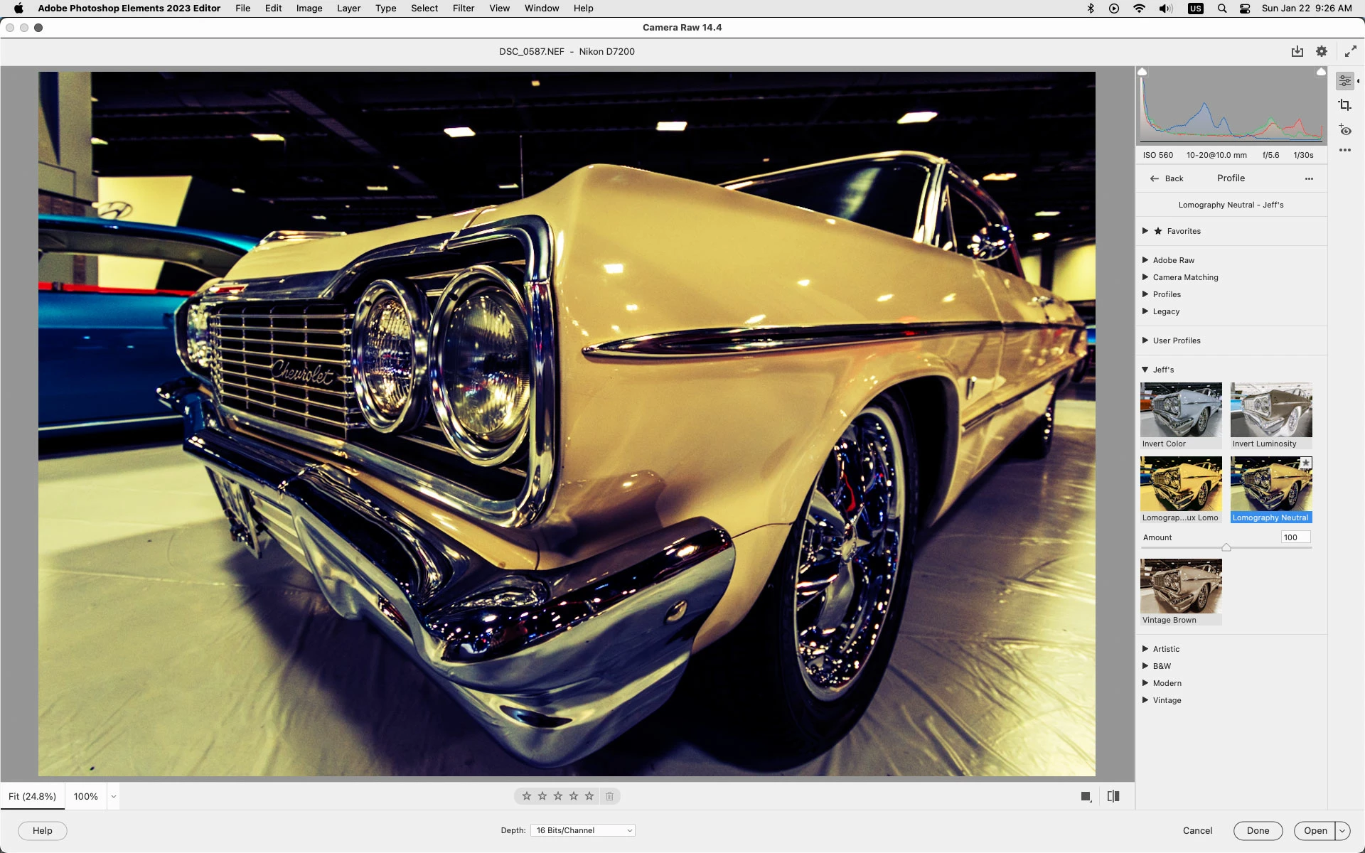Open Camera Raw preferences gear
The width and height of the screenshot is (1365, 853).
(1322, 51)
